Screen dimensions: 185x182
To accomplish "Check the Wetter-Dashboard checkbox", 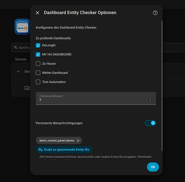I will point(38,73).
